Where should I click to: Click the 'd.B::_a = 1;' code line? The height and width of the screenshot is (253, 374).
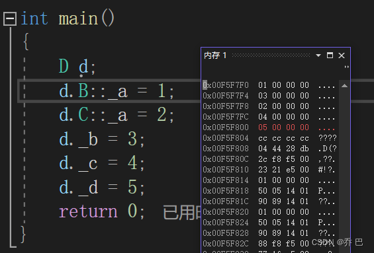(x=117, y=91)
